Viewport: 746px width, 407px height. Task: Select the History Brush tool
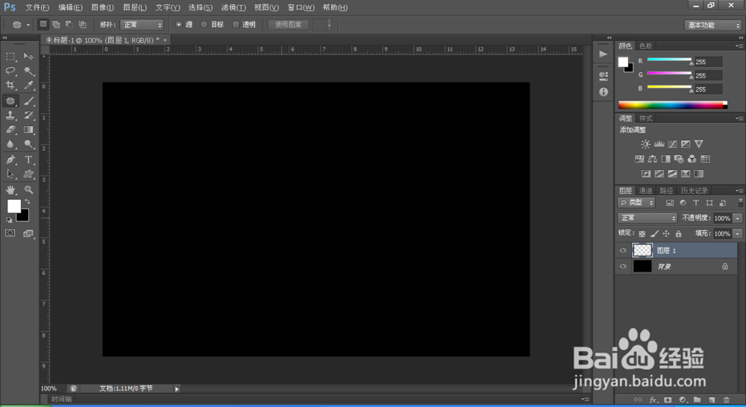point(28,115)
